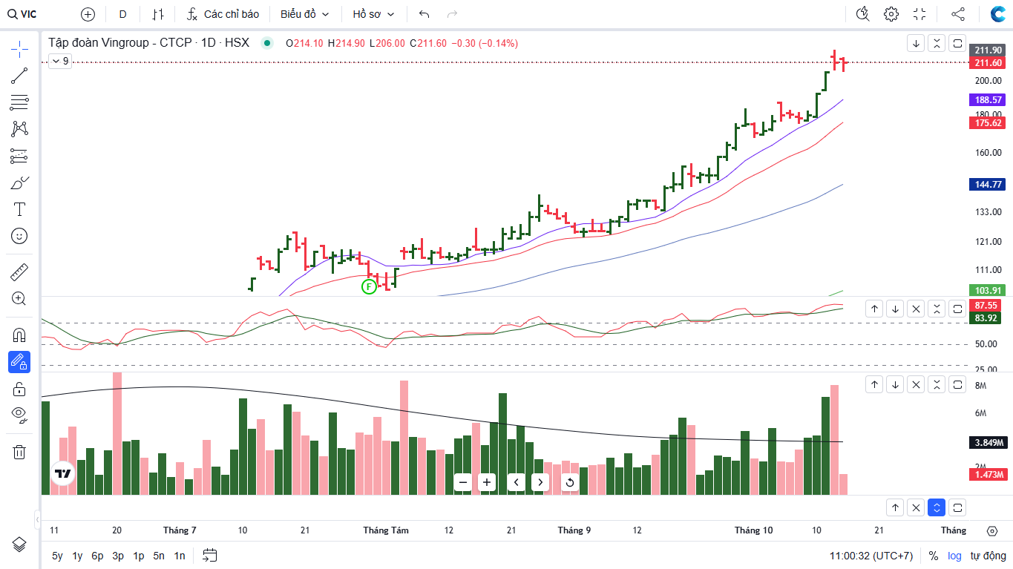Image resolution: width=1013 pixels, height=569 pixels.
Task: Choose the brush drawing tool
Action: coord(19,182)
